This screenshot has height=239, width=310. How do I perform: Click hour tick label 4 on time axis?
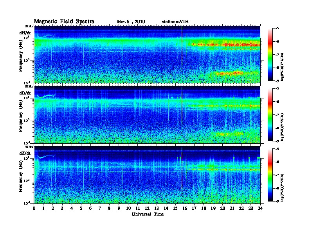tap(72, 208)
